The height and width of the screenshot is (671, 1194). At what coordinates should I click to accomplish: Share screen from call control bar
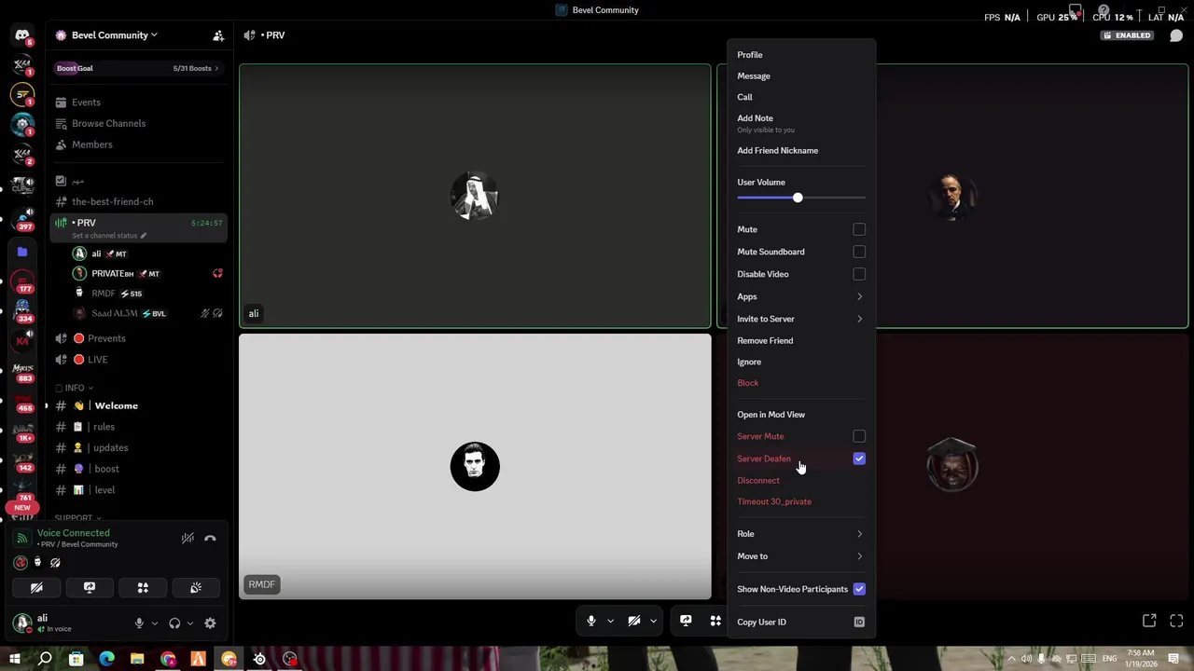click(x=686, y=621)
